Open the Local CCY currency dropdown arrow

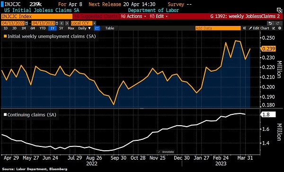[x=94, y=23]
